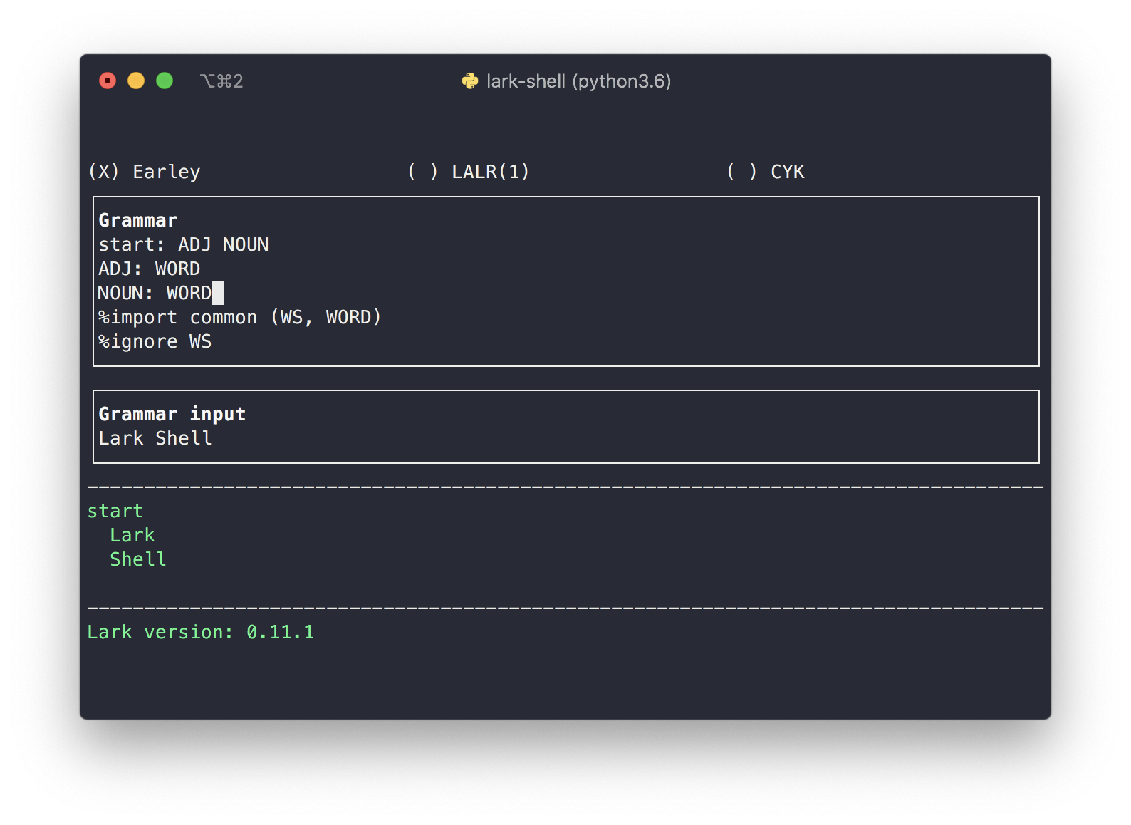Click the ⌥⌘2 shortcut indicator in title bar
Screen dimensions: 1131x825
pos(221,81)
